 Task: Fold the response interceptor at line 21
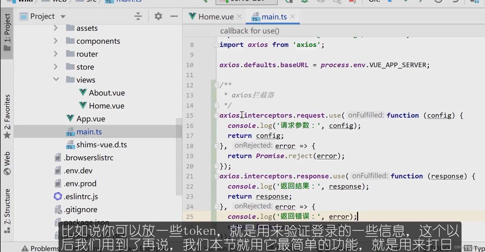pyautogui.click(x=216, y=176)
